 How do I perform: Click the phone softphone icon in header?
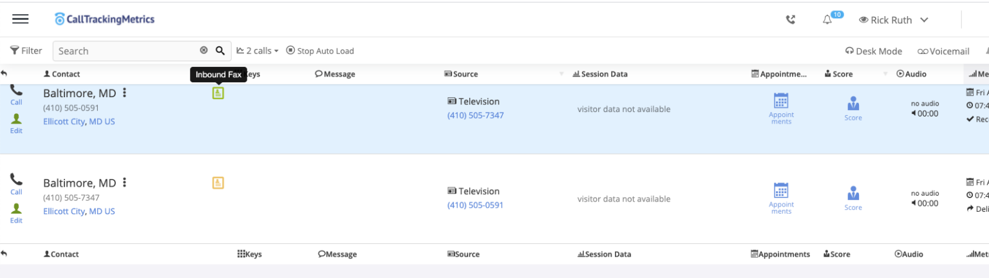[791, 20]
